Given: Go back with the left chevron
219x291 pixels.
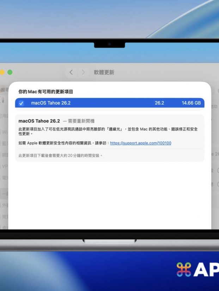Looking at the screenshot, I should (71, 72).
